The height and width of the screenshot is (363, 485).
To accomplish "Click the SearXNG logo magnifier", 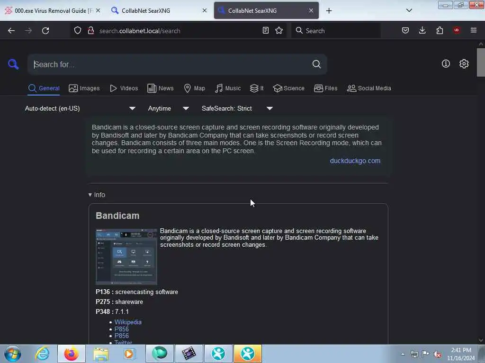I will [x=13, y=64].
